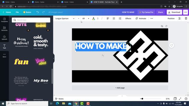Click the template panel scrollbar

pyautogui.click(x=52, y=76)
